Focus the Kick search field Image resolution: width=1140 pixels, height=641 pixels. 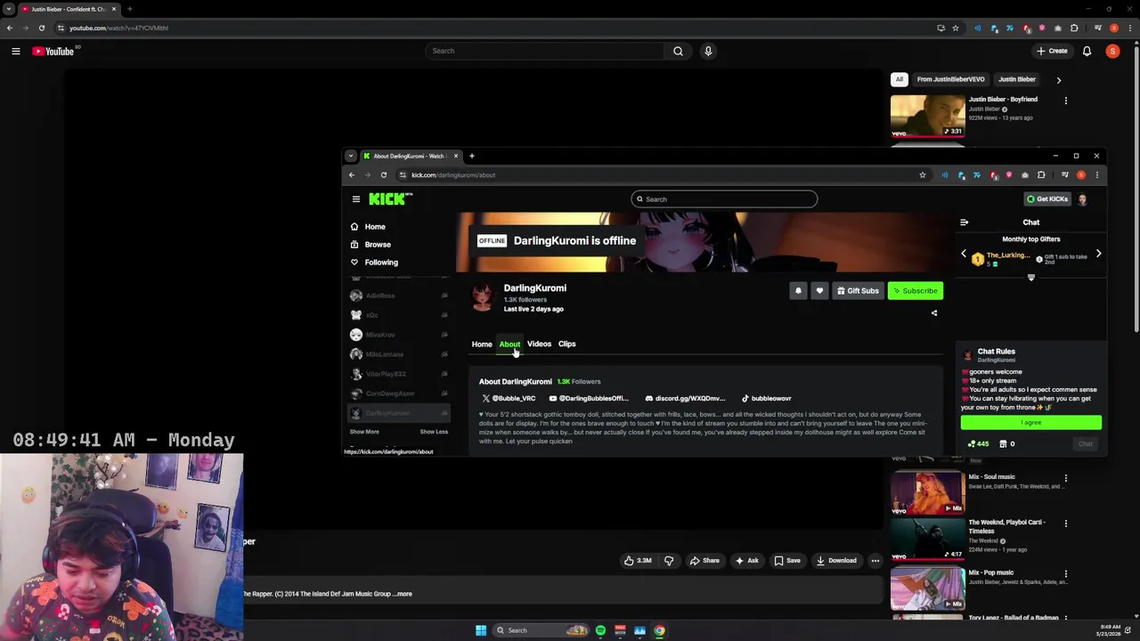tap(724, 199)
